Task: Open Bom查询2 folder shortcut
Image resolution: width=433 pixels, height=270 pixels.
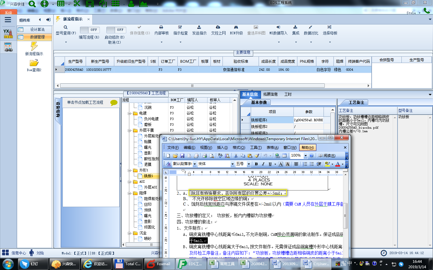Action: point(34,65)
